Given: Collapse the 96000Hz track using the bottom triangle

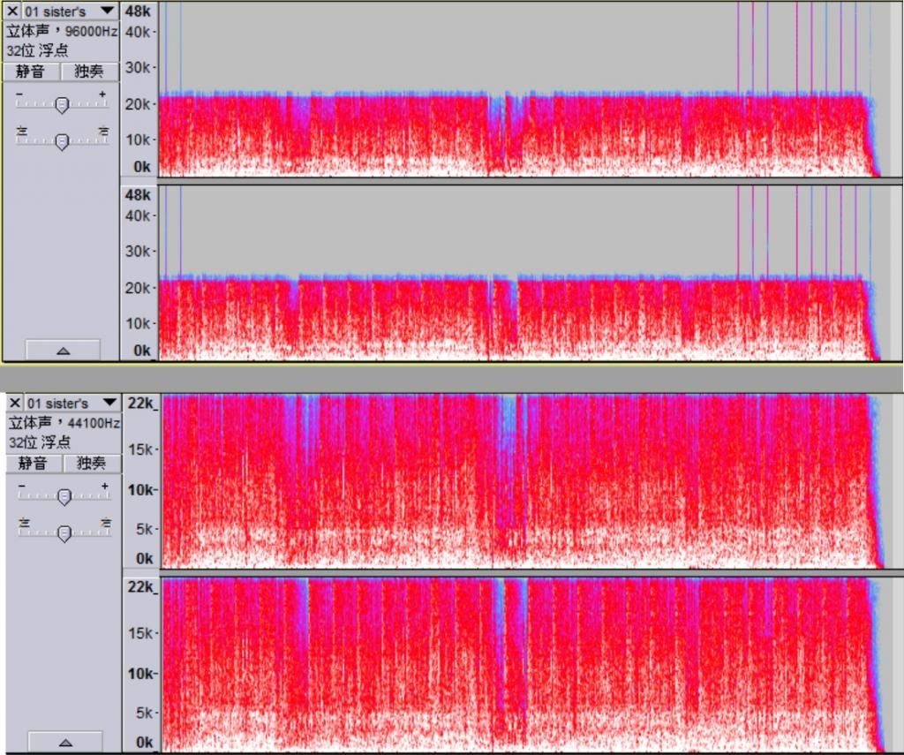Looking at the screenshot, I should click(63, 351).
